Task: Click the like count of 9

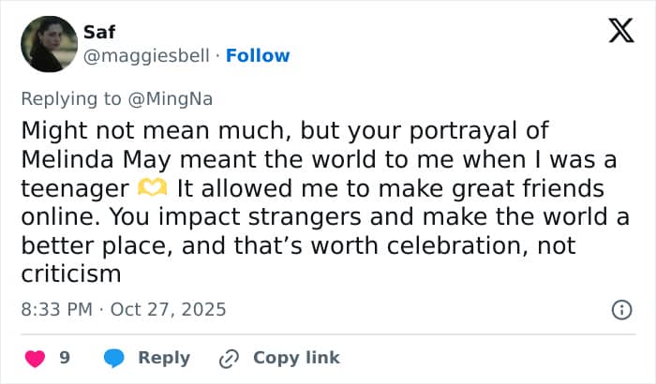Action: [65, 358]
